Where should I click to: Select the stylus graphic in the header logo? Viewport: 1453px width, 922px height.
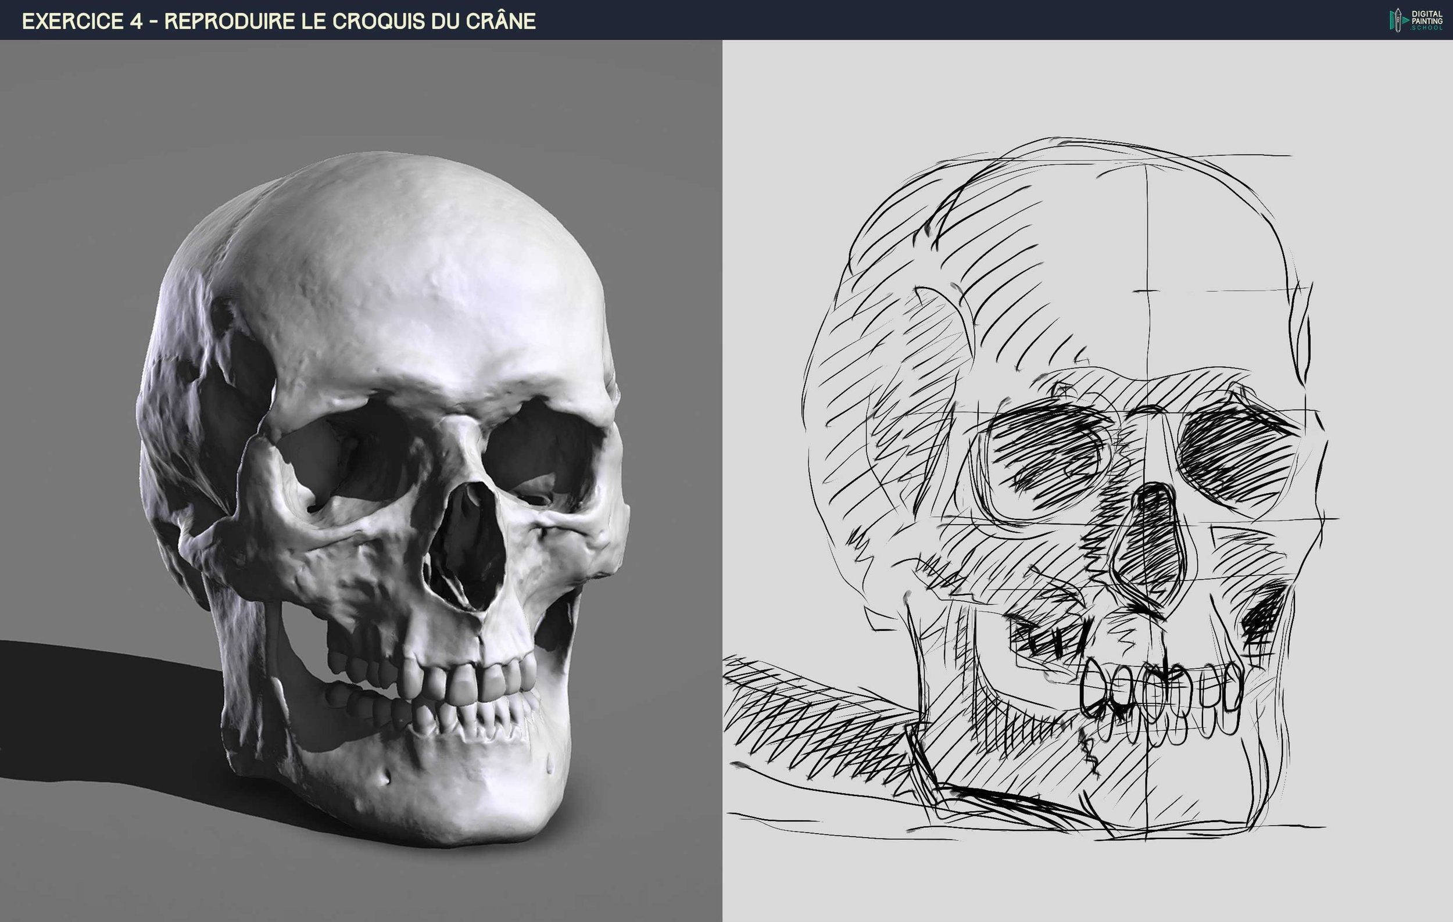1399,19
